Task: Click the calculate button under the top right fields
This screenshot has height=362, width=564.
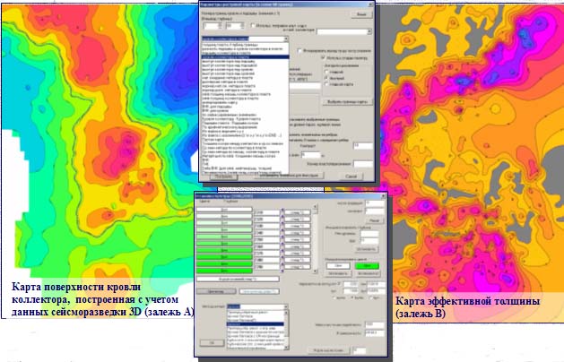Action: click(374, 220)
